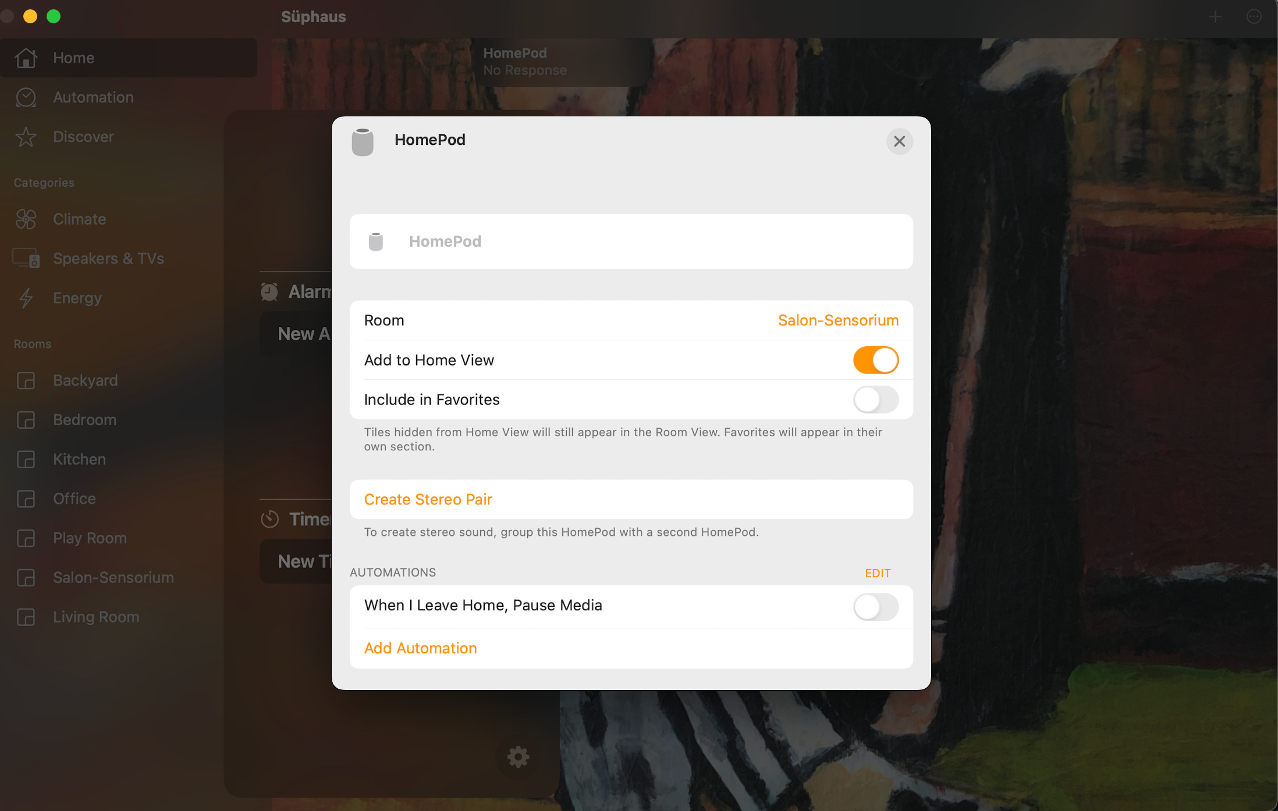Image resolution: width=1278 pixels, height=811 pixels.
Task: Click the Office room icon
Action: click(26, 499)
